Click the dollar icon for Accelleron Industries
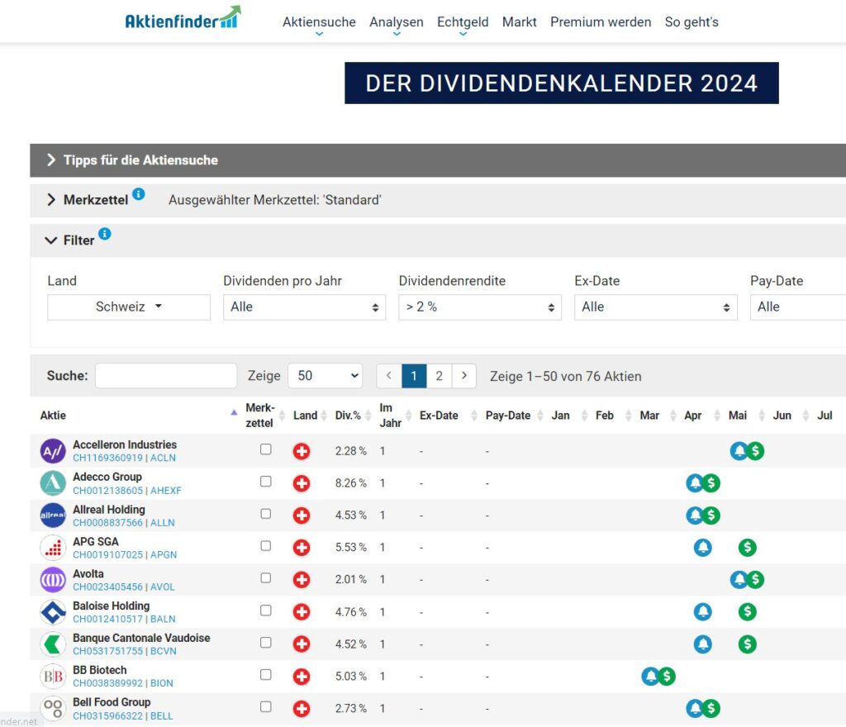 click(x=756, y=451)
